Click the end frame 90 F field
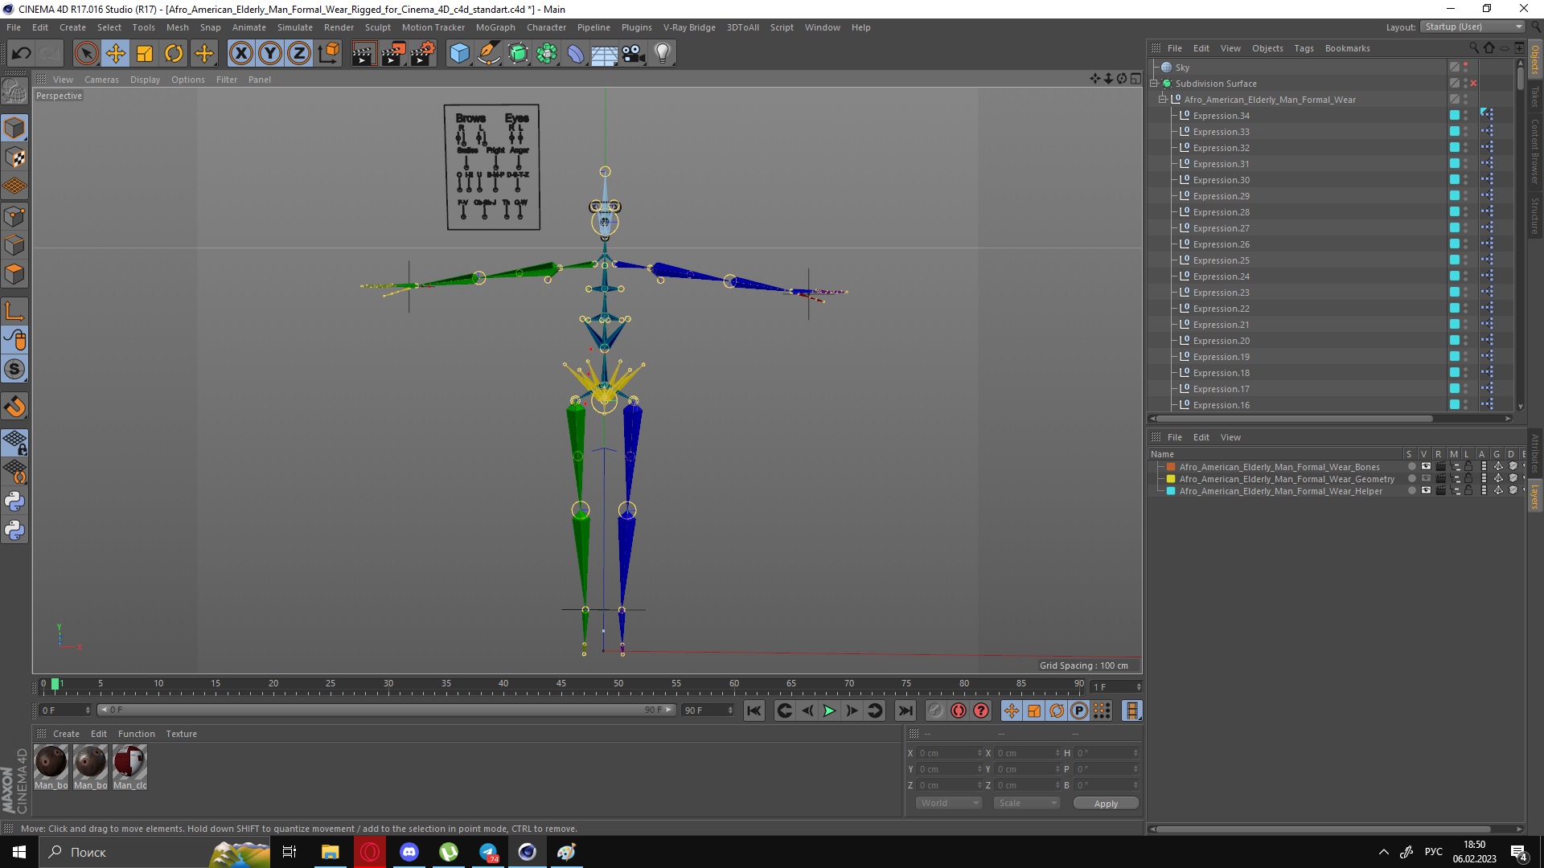This screenshot has width=1544, height=868. [708, 710]
